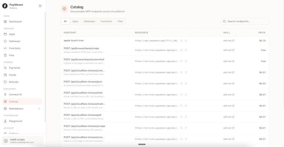Open Connect AI page
This screenshot has width=284, height=147.
(22, 94)
